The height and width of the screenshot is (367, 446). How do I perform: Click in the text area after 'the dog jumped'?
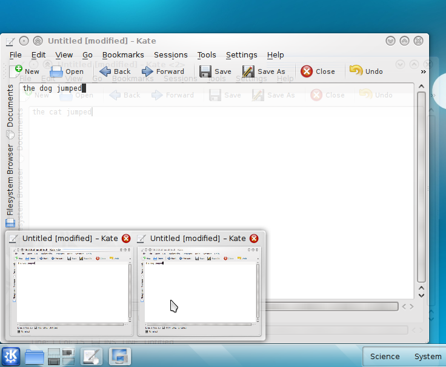point(84,88)
